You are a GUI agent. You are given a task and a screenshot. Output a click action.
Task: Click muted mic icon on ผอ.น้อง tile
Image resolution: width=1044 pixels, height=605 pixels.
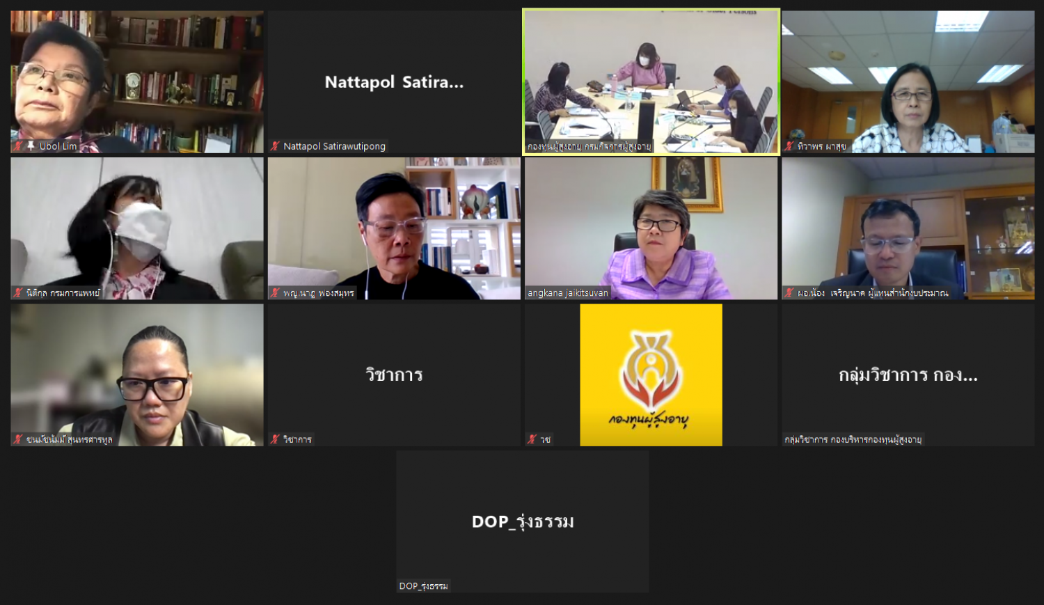(x=790, y=293)
